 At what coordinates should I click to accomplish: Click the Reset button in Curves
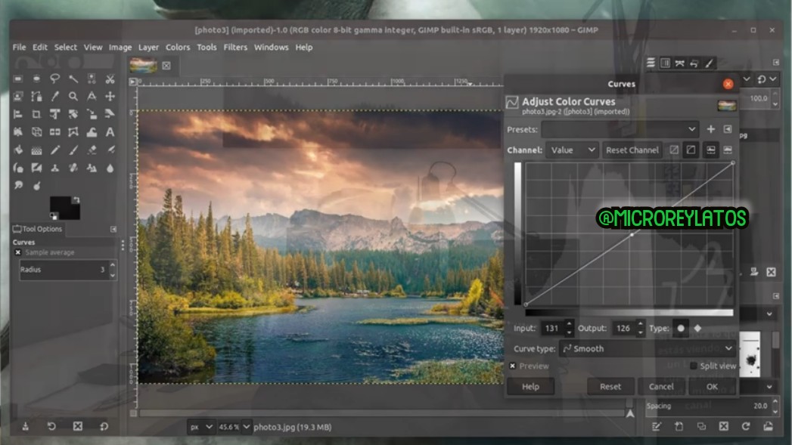coord(610,387)
